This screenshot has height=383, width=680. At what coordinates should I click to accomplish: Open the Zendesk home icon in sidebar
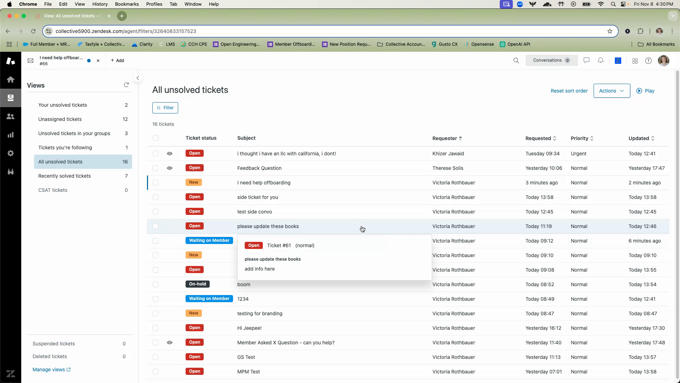pos(11,79)
